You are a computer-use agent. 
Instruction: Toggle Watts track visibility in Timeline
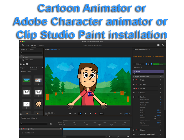[21, 129]
